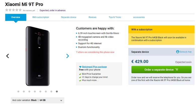
Task: Click the Expected, order in advance text
Action: pyautogui.click(x=53, y=10)
